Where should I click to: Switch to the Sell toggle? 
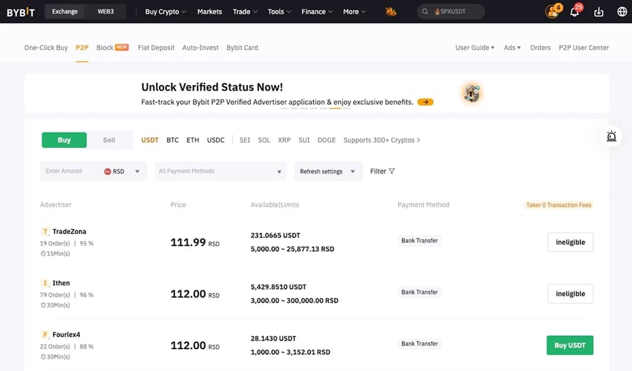[109, 140]
